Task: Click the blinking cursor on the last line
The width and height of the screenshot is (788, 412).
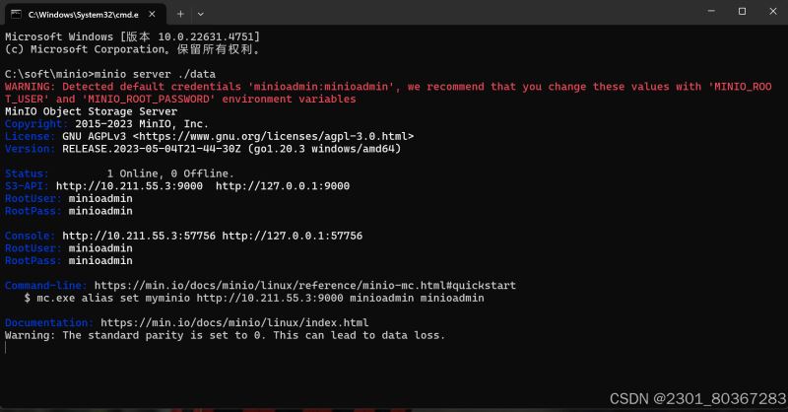Action: pyautogui.click(x=6, y=348)
